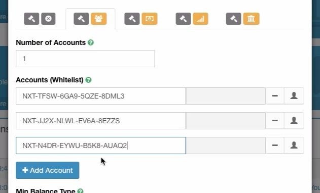Remove the NXT-TFSW-6GA9-5QZE-8DML3 account row

275,96
